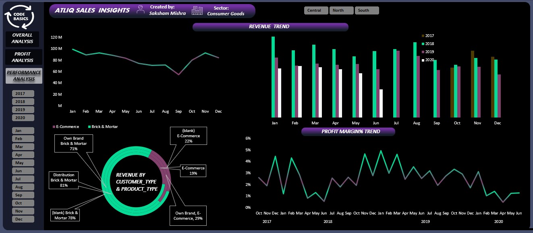Pick the Dec month slicer
533x233 pixels.
coord(23,219)
